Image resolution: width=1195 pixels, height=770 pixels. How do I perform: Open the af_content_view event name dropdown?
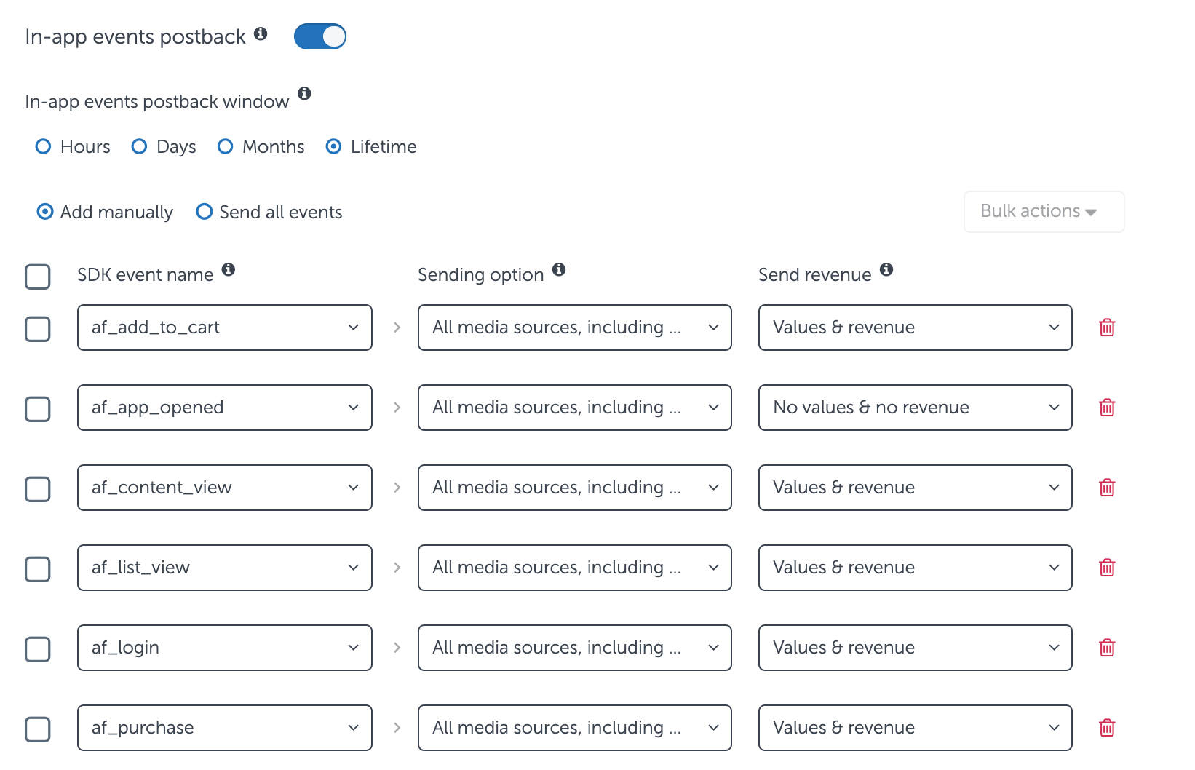[x=225, y=488]
